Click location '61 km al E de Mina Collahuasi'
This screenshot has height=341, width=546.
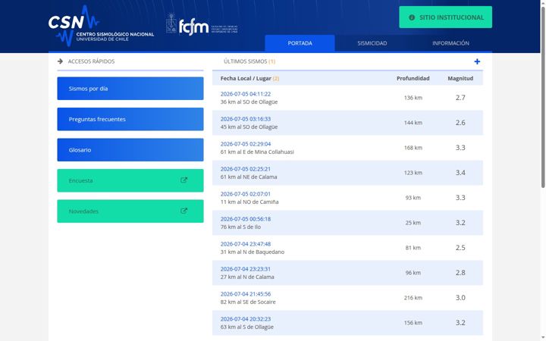coord(257,152)
